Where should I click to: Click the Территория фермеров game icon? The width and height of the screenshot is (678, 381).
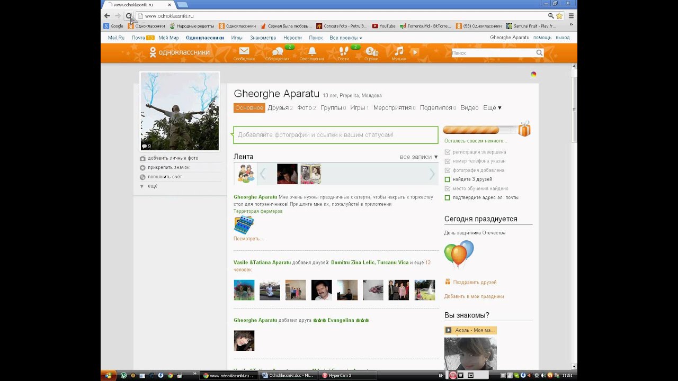click(244, 225)
